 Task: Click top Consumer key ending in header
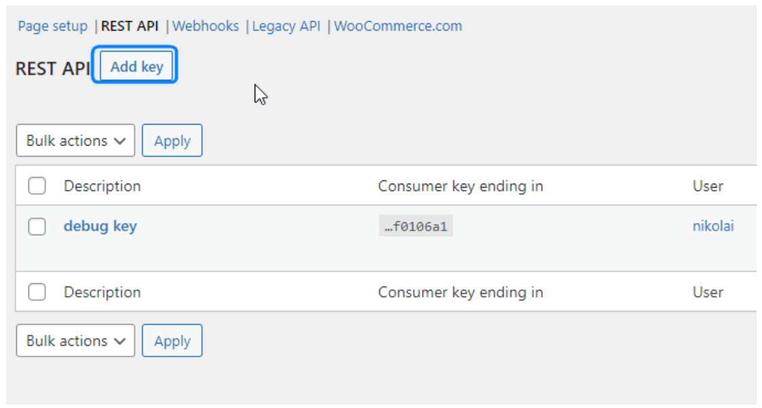click(x=461, y=186)
